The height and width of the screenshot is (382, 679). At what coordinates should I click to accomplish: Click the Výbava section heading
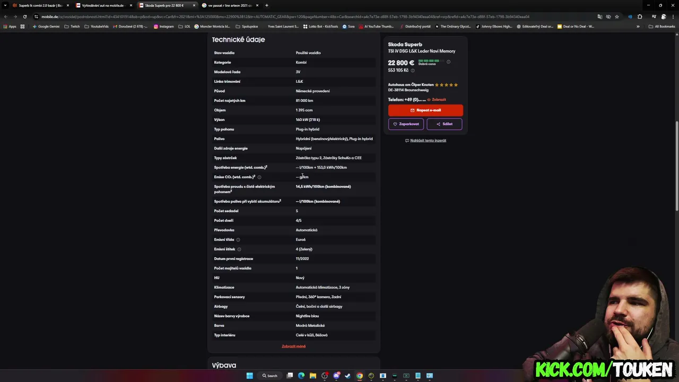click(224, 366)
